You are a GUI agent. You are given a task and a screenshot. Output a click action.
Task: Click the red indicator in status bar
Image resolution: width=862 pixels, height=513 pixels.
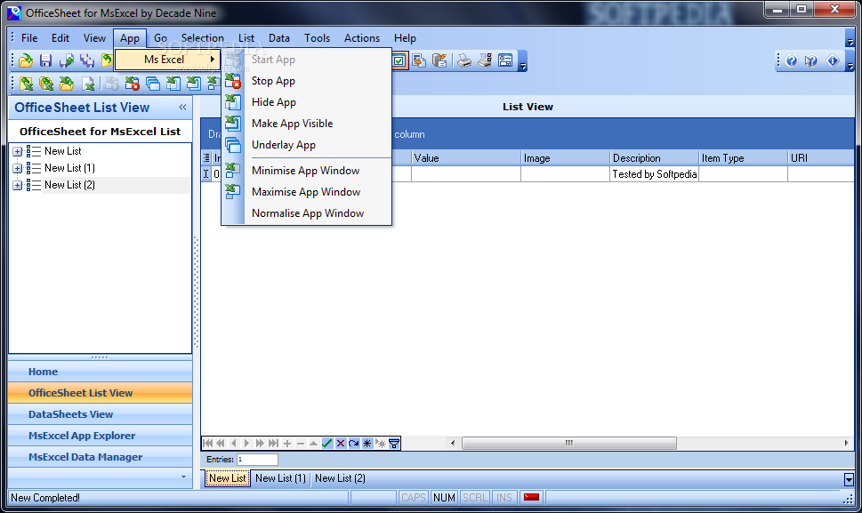(x=532, y=497)
